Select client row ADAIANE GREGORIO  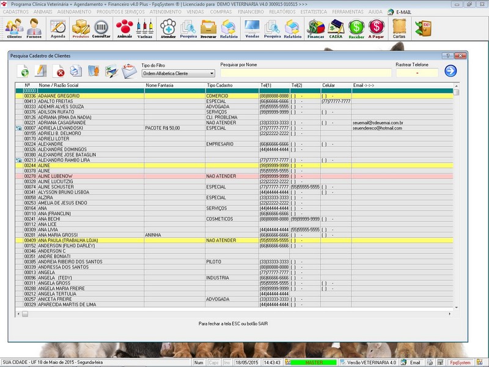[234, 96]
